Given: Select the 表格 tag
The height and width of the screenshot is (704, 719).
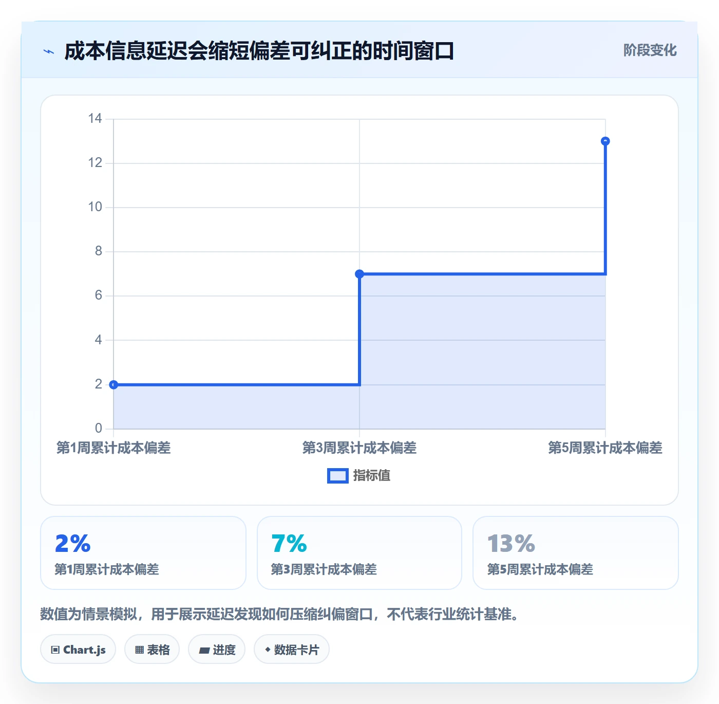Looking at the screenshot, I should pos(152,650).
